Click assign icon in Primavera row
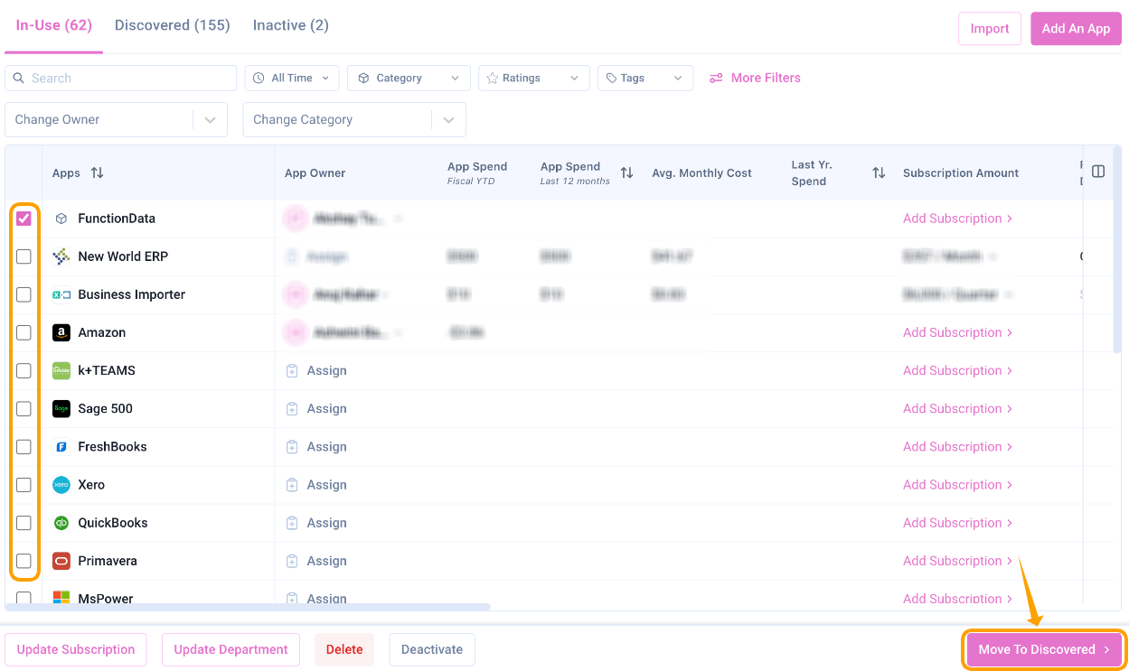This screenshot has height=671, width=1129. click(292, 560)
